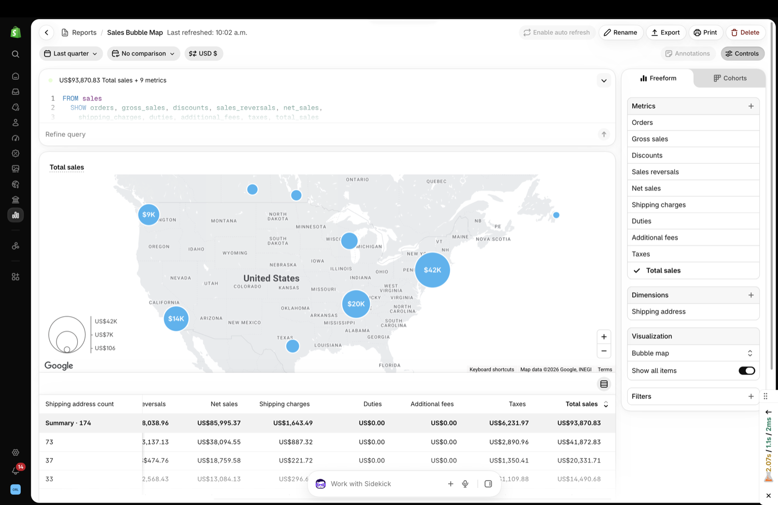Open Settings gear in sidebar
Screen dimensions: 778x505
(16, 453)
